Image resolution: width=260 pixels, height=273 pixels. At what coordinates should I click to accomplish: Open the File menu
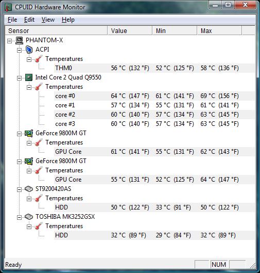12,20
